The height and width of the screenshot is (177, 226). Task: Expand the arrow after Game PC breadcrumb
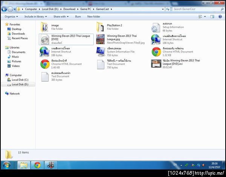coord(93,9)
